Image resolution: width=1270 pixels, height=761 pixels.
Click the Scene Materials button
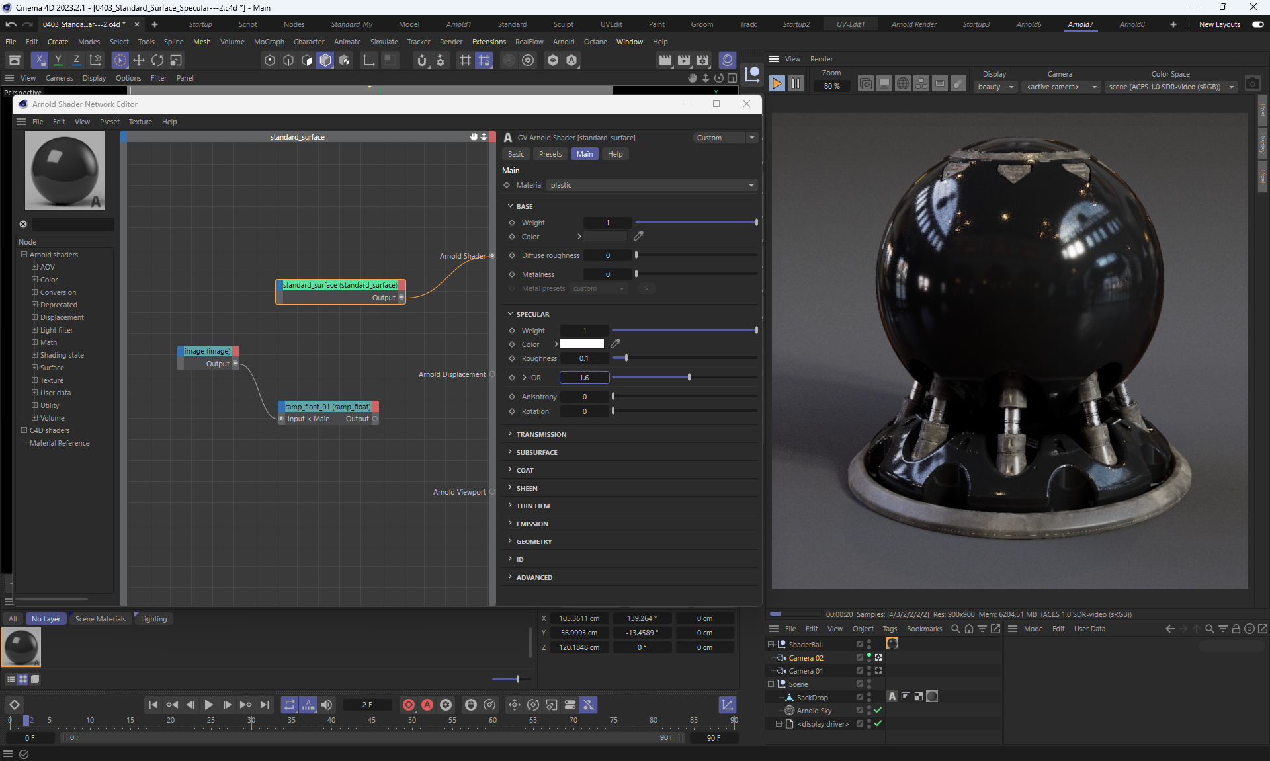[x=100, y=619]
